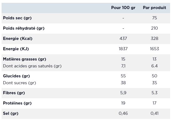The height and width of the screenshot is (122, 172).
Task: Click the 'Par produit' column header
Action: pyautogui.click(x=154, y=8)
